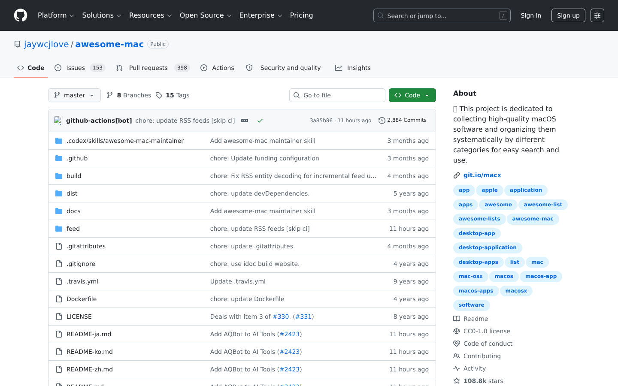
Task: Open the .codex skills folder icon
Action: pyautogui.click(x=59, y=141)
